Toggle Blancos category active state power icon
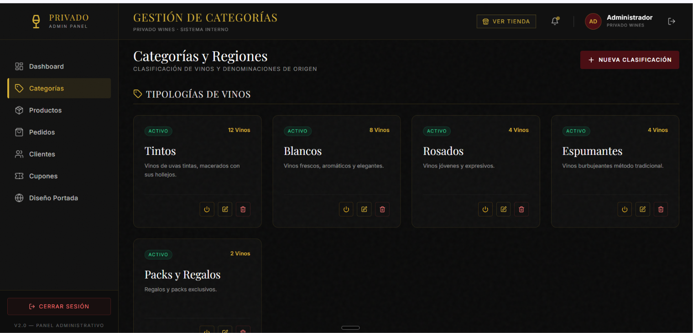693x333 pixels. coord(346,209)
